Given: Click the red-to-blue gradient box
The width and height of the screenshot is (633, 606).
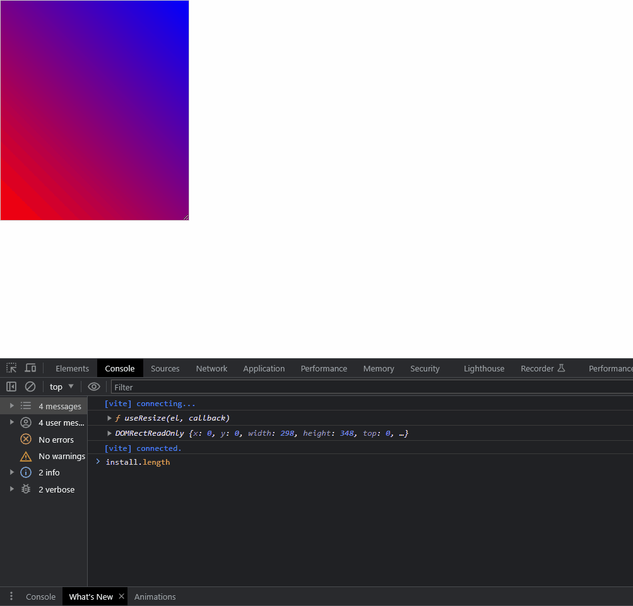Looking at the screenshot, I should 95,110.
